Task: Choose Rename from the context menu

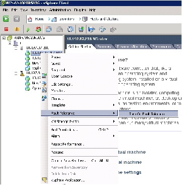Action: coord(79,153)
